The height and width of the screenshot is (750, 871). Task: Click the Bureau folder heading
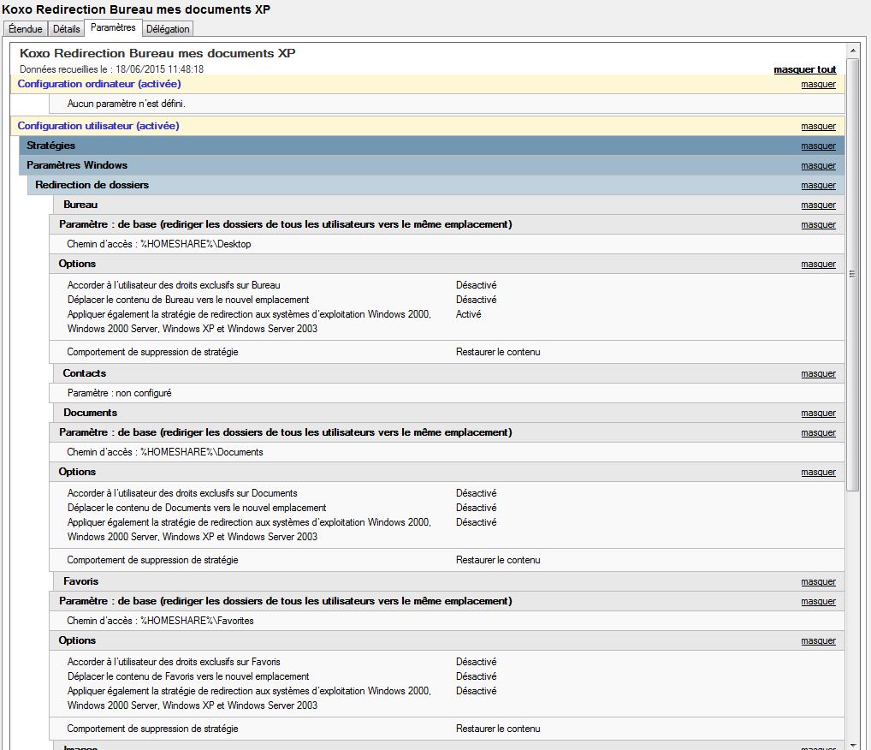[x=80, y=205]
